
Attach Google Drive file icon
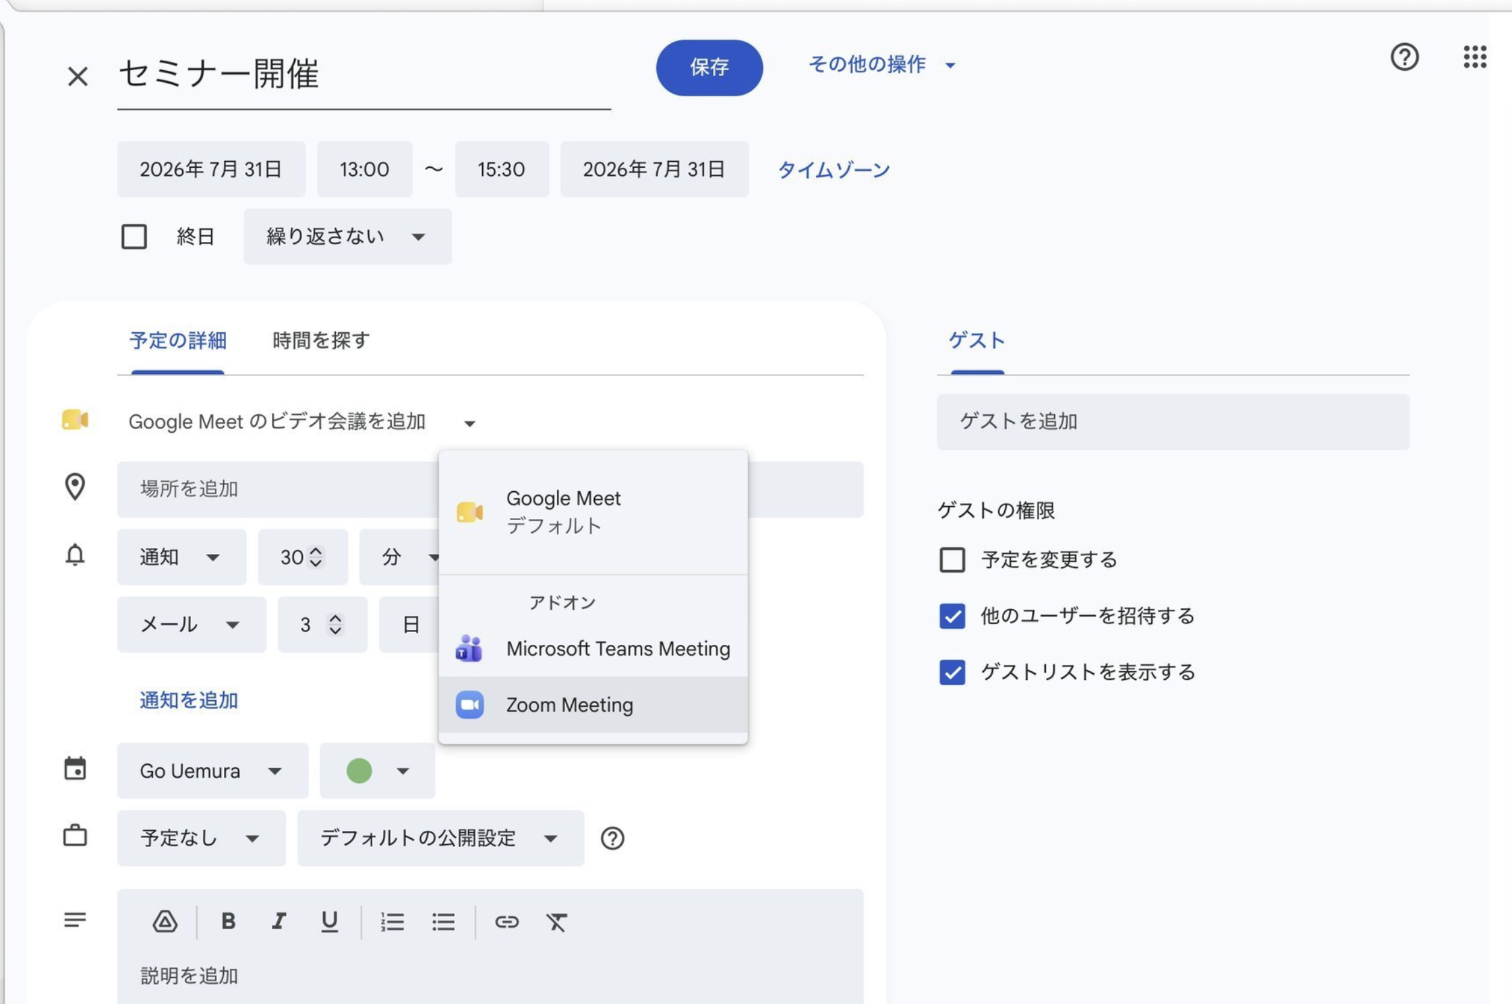[165, 921]
